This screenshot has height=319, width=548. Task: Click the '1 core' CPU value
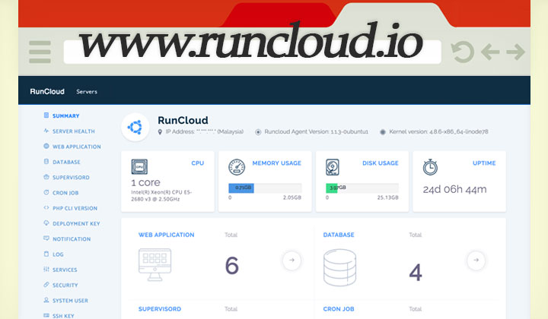point(145,183)
